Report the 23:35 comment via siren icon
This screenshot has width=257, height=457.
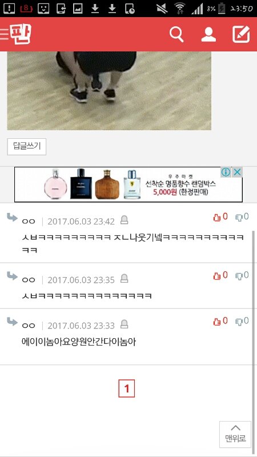click(124, 279)
